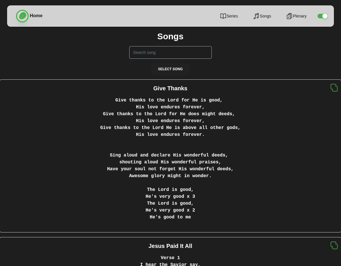Viewport: 341px width, 266px height.
Task: Click 'Verse 1' label in Jesus Paid It All
Action: click(170, 258)
